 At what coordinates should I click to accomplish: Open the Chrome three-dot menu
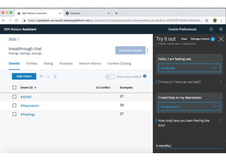[x=221, y=21]
